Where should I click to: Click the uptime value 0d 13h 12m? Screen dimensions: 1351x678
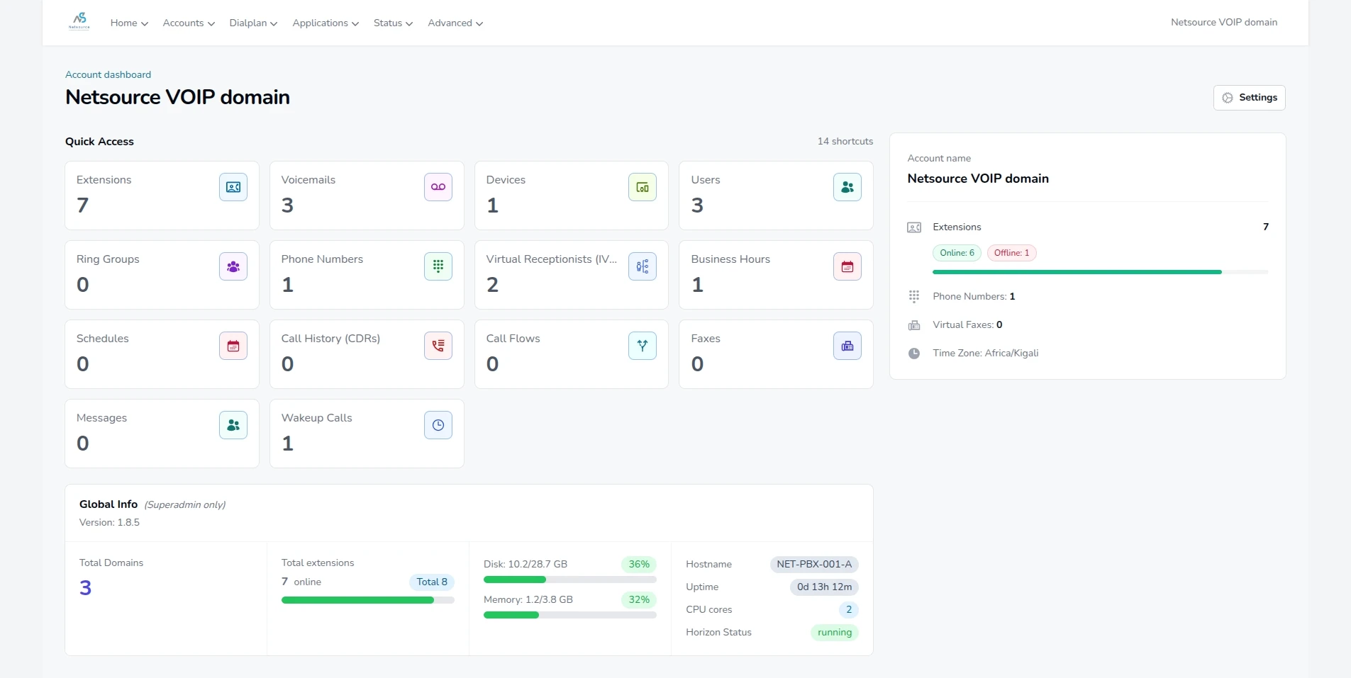[824, 587]
